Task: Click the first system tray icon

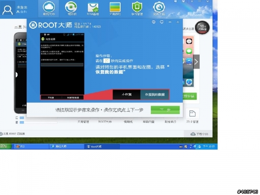Action: pyautogui.click(x=181, y=147)
